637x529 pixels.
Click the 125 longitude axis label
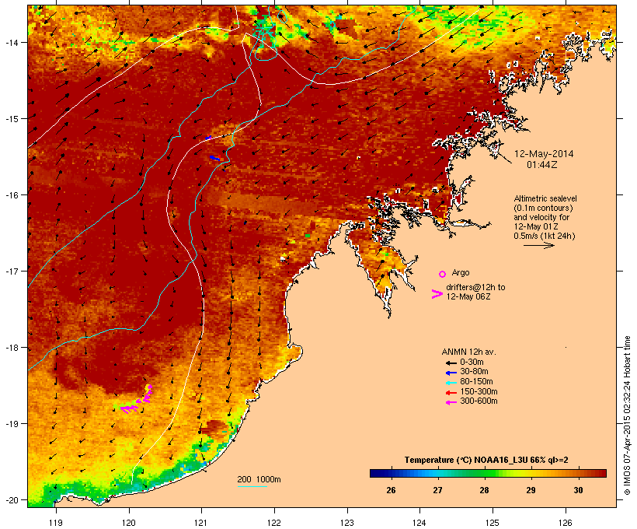[x=493, y=523]
